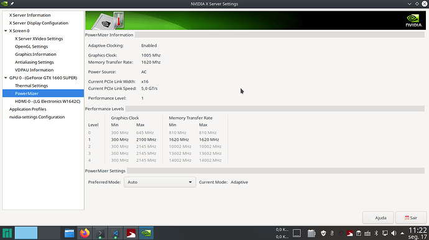Open the clipboard tray icon
This screenshot has height=240, width=429.
pyautogui.click(x=358, y=233)
